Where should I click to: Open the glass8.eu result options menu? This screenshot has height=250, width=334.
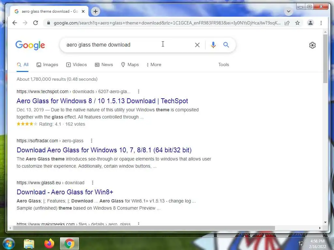92,182
